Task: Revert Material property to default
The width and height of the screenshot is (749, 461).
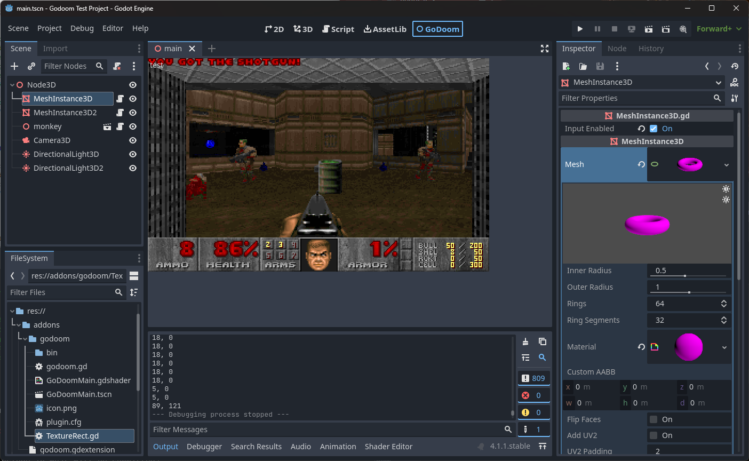Action: point(641,347)
